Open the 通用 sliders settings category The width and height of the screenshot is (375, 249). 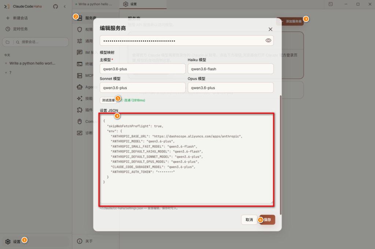click(x=85, y=41)
